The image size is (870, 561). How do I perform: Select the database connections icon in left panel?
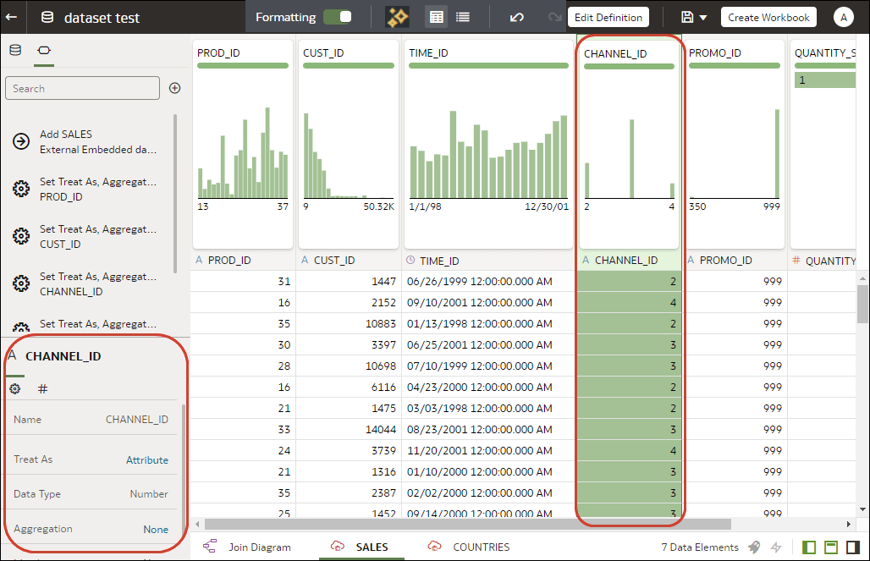pos(14,49)
